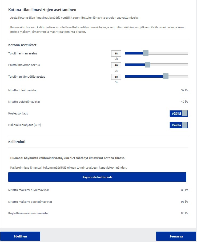Go back with the Edellinen button
Viewport: 197px width, 242px height.
20,236
